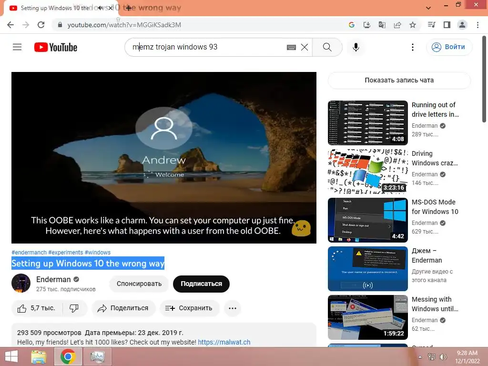Start voice search with microphone
The width and height of the screenshot is (488, 366).
(x=356, y=47)
